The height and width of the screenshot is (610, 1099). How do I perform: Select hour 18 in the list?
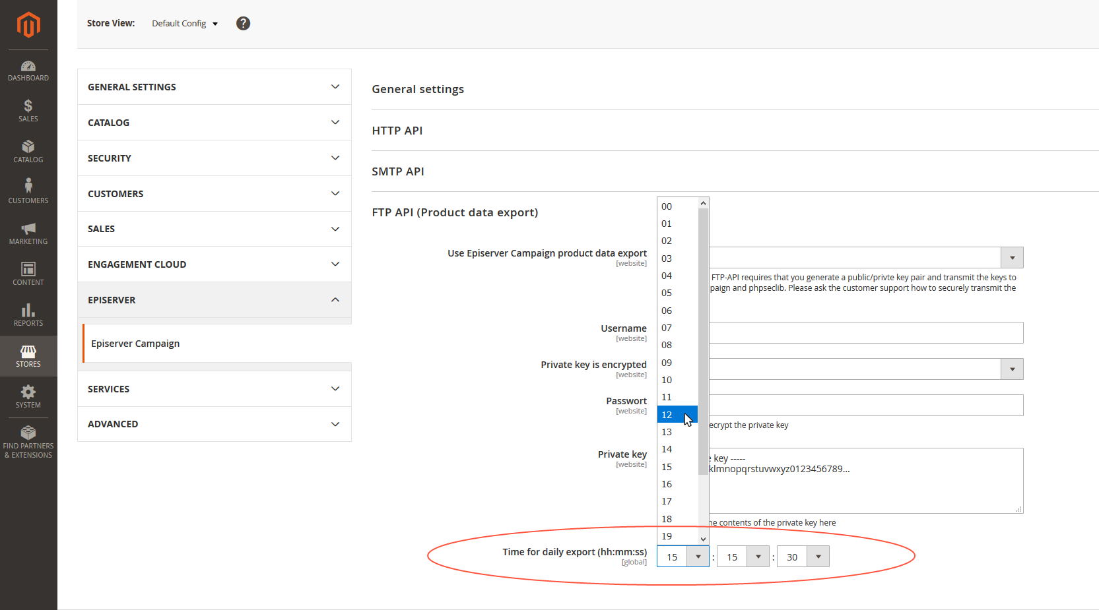[x=677, y=519]
